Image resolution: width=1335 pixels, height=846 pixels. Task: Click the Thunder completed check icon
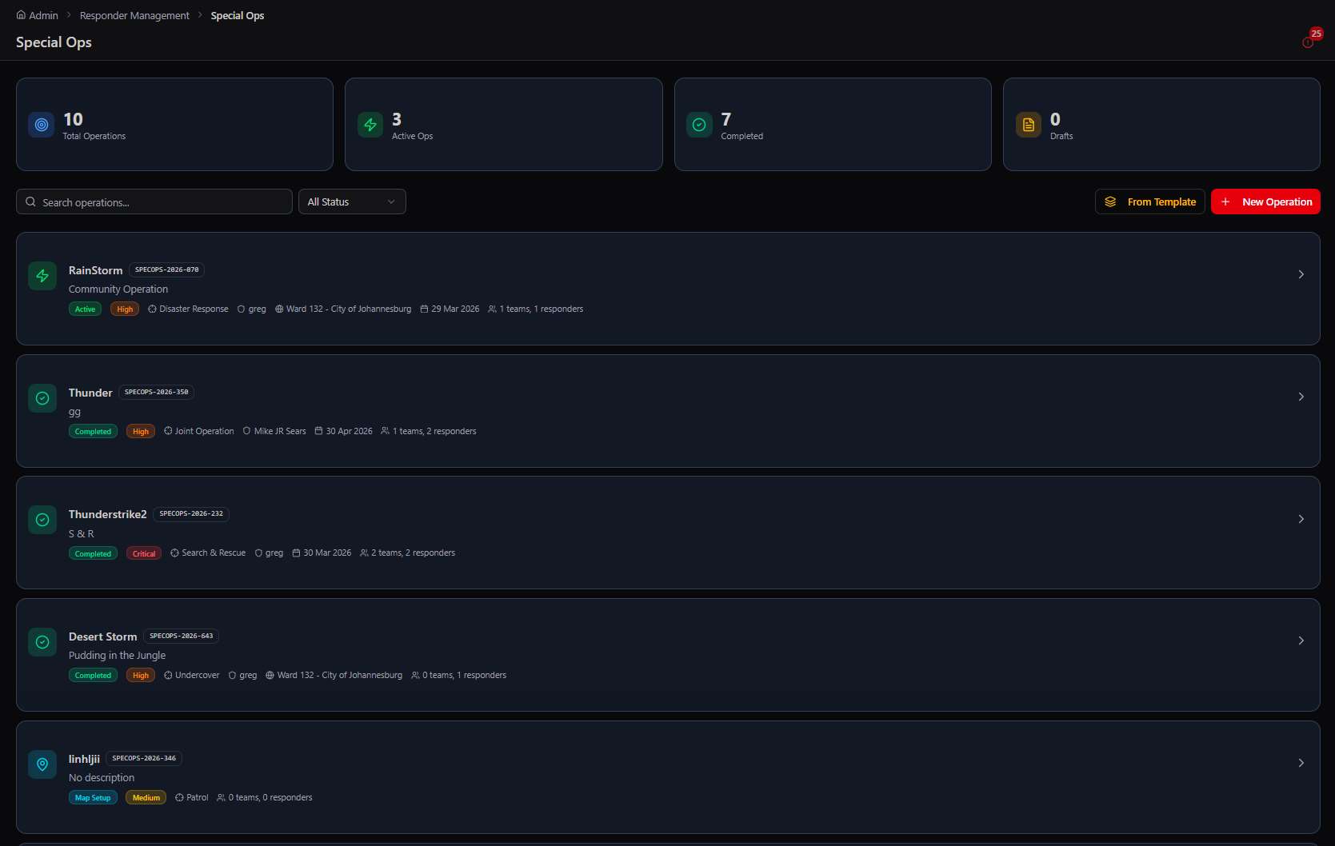coord(42,398)
